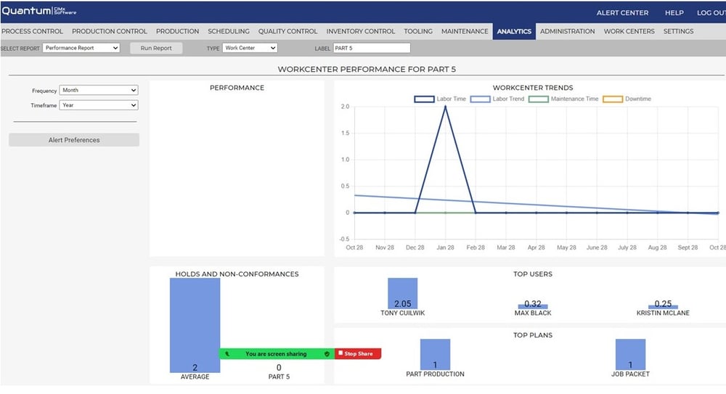Expand the Timeframe Year dropdown

coord(98,105)
